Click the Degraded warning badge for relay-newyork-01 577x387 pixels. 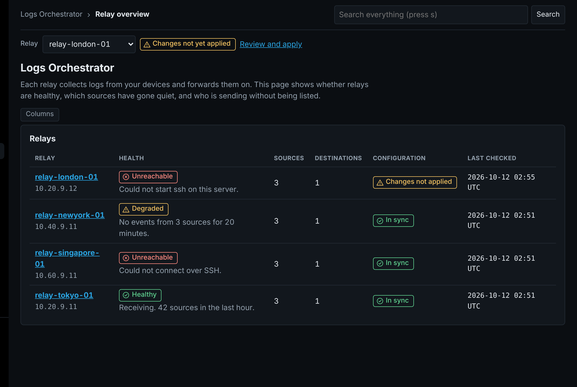pos(144,209)
